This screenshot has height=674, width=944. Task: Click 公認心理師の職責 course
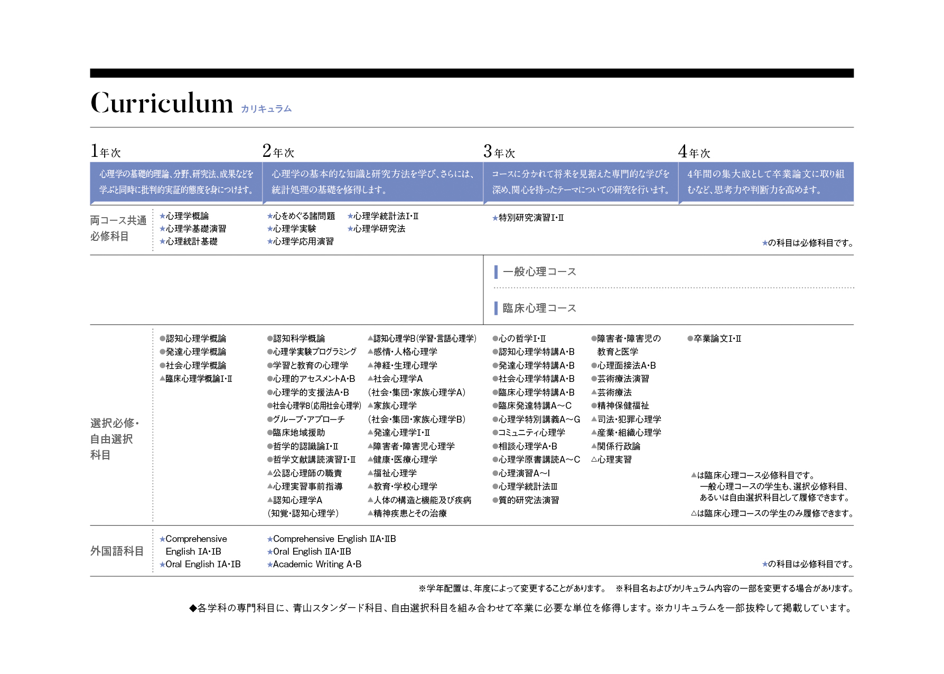(x=305, y=473)
